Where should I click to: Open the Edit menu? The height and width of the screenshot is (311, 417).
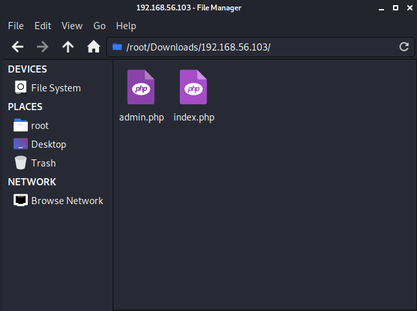[x=43, y=26]
